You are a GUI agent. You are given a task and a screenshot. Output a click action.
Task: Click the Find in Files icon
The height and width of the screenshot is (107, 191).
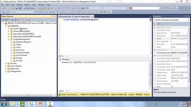pyautogui.click(x=130, y=8)
